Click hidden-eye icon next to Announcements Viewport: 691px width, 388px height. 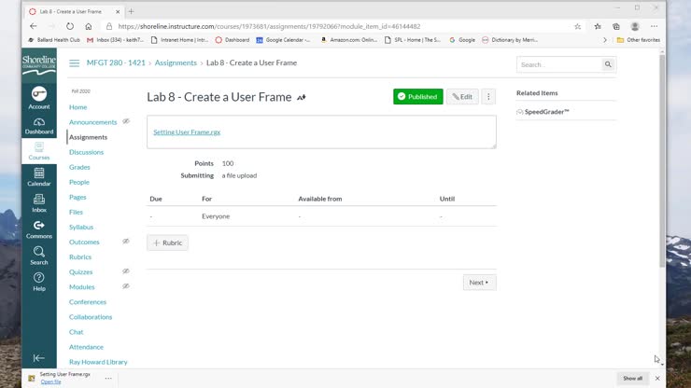coord(126,121)
